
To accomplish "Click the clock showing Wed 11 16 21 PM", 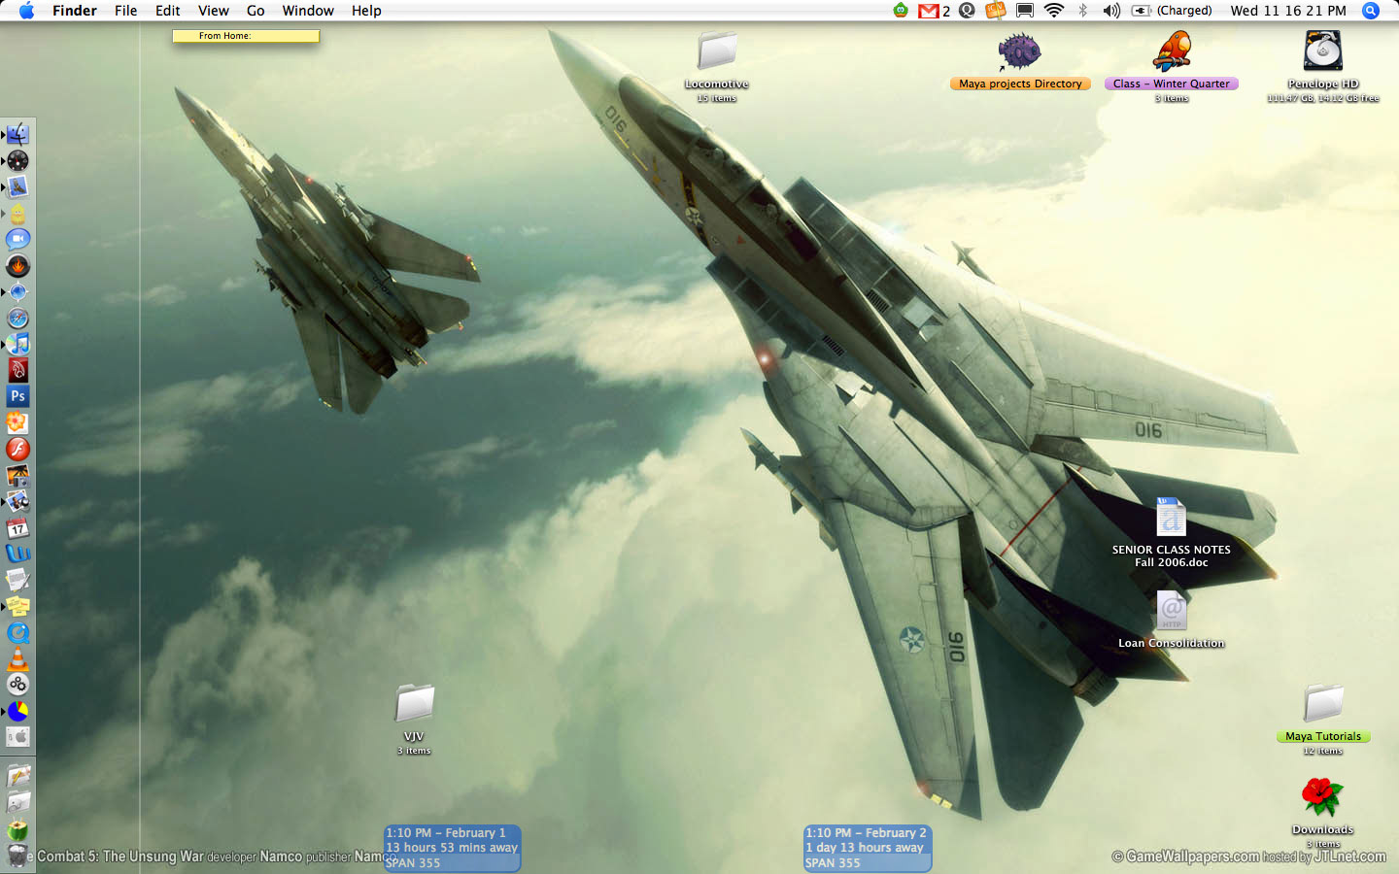I will 1288,11.
